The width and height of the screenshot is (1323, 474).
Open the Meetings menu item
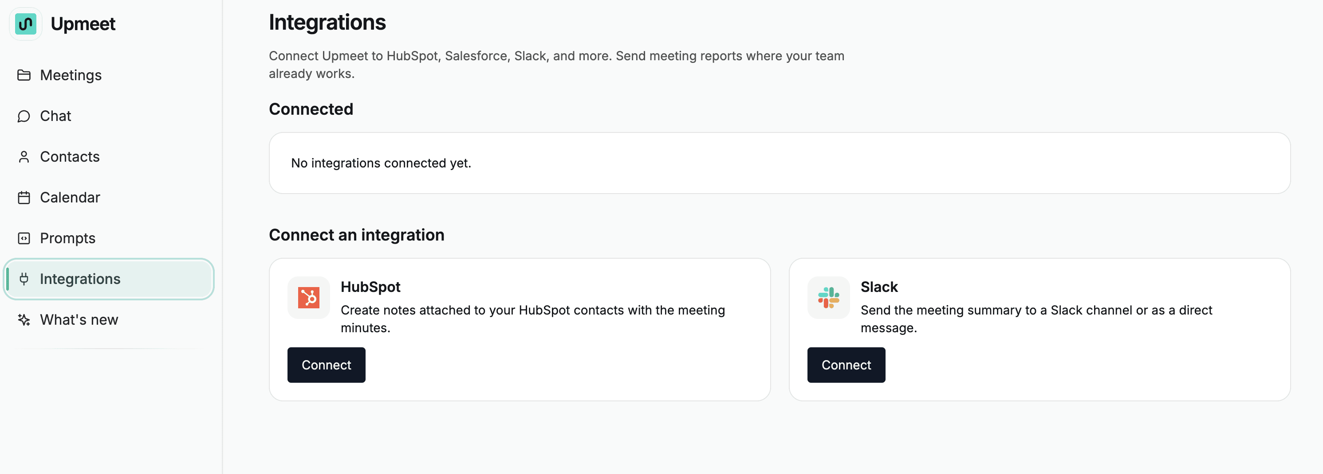pyautogui.click(x=71, y=75)
